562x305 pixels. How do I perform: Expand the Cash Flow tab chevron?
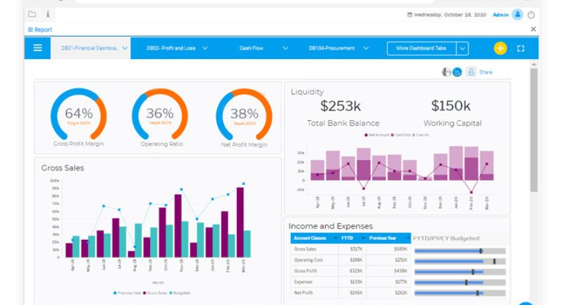pos(285,48)
